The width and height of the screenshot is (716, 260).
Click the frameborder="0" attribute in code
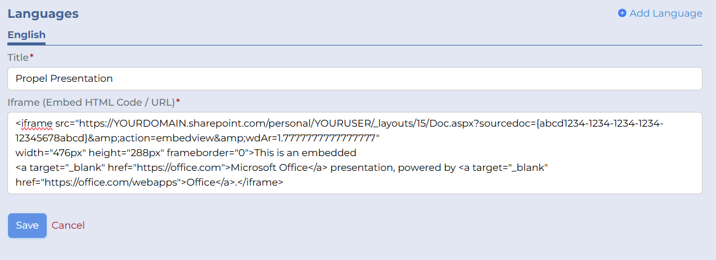[x=210, y=152]
